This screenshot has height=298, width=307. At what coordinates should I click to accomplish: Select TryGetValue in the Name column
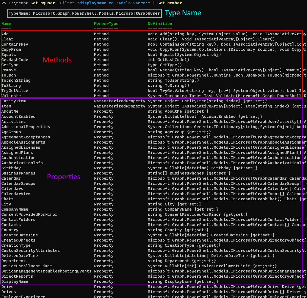[15, 91]
